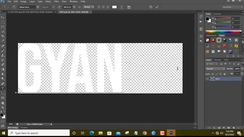Toggle the Character and Paragraph panels
This screenshot has height=137, width=244.
pyautogui.click(x=129, y=7)
